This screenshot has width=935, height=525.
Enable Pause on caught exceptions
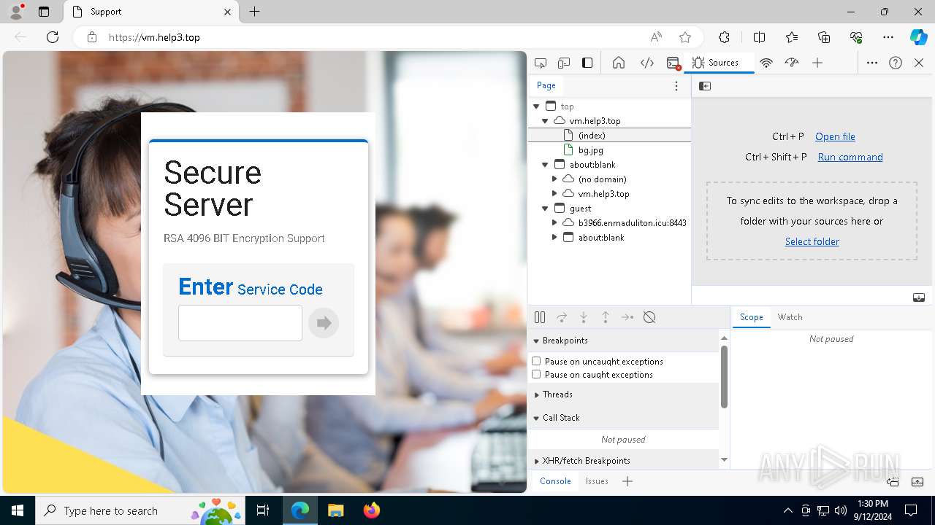536,374
